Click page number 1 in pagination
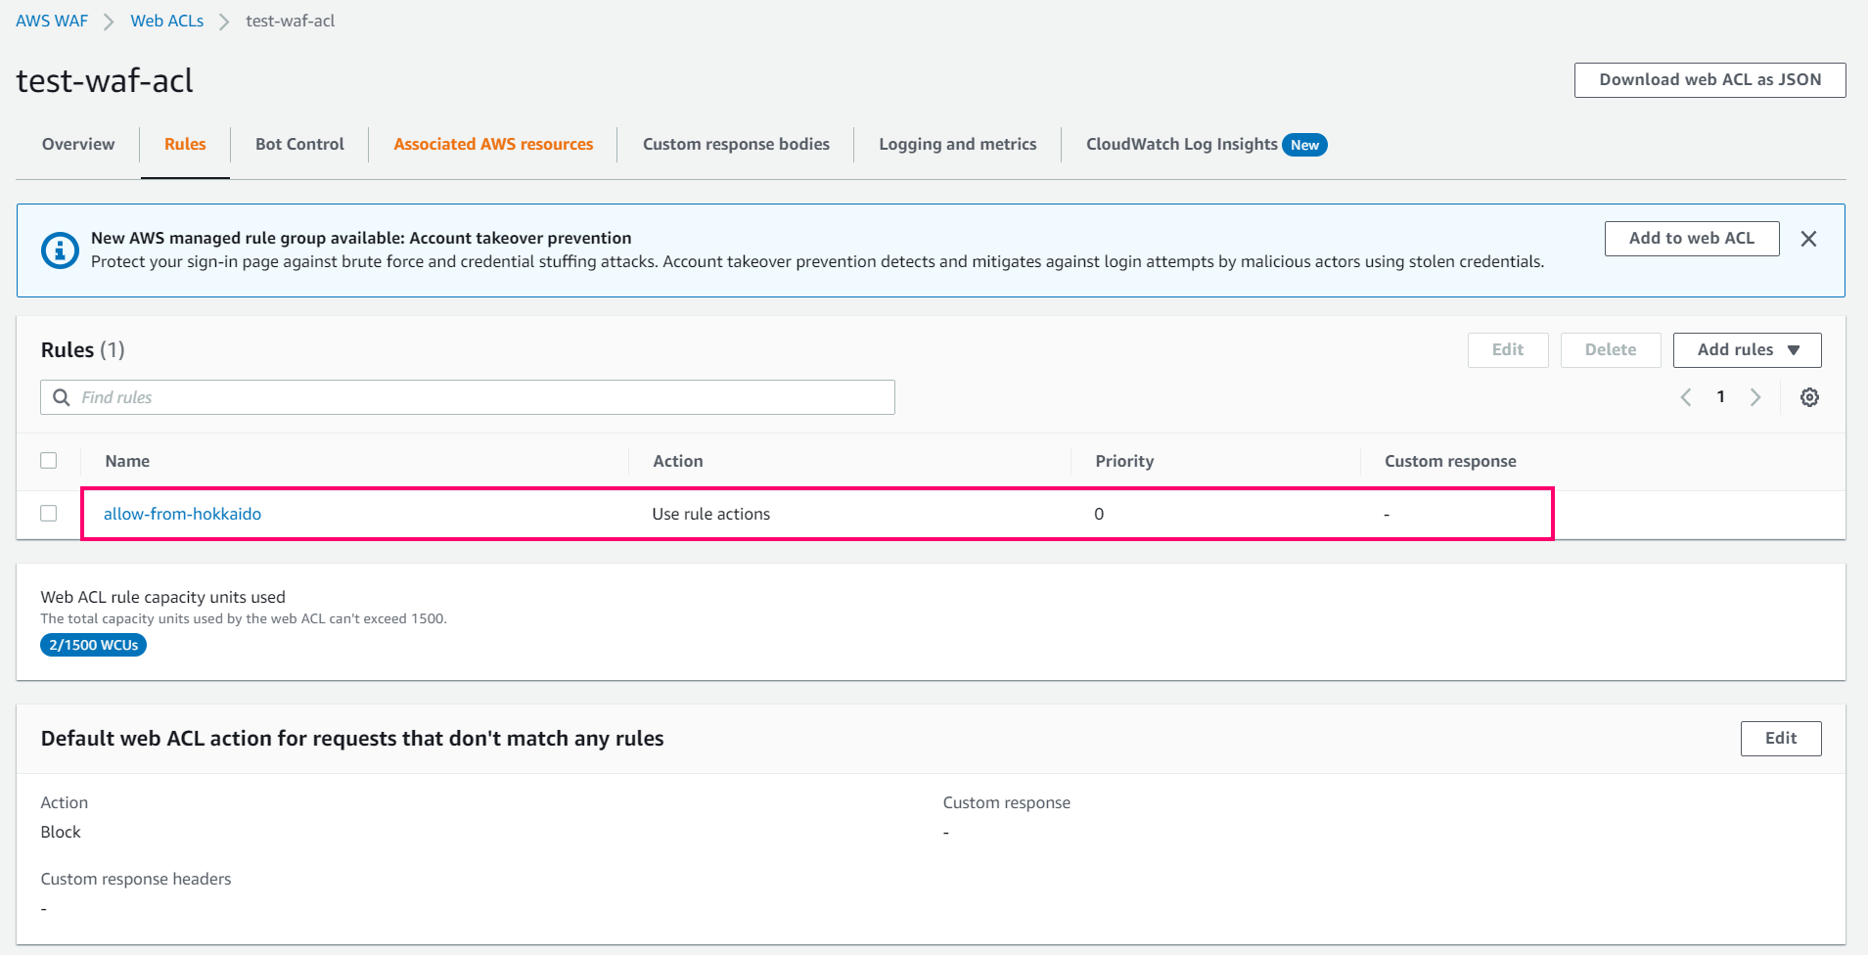 (x=1720, y=397)
